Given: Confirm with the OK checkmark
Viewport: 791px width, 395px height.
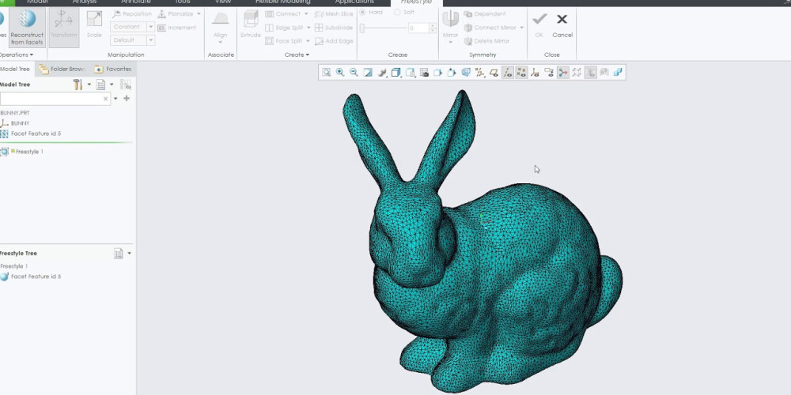Looking at the screenshot, I should click(x=539, y=25).
